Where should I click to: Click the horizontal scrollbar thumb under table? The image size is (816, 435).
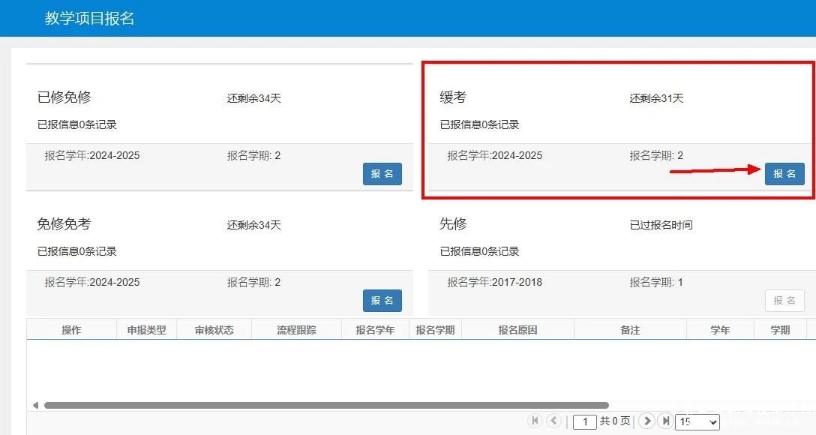coord(326,405)
